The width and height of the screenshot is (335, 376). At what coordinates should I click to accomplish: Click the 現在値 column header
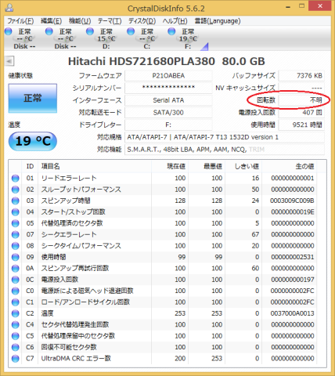click(170, 166)
